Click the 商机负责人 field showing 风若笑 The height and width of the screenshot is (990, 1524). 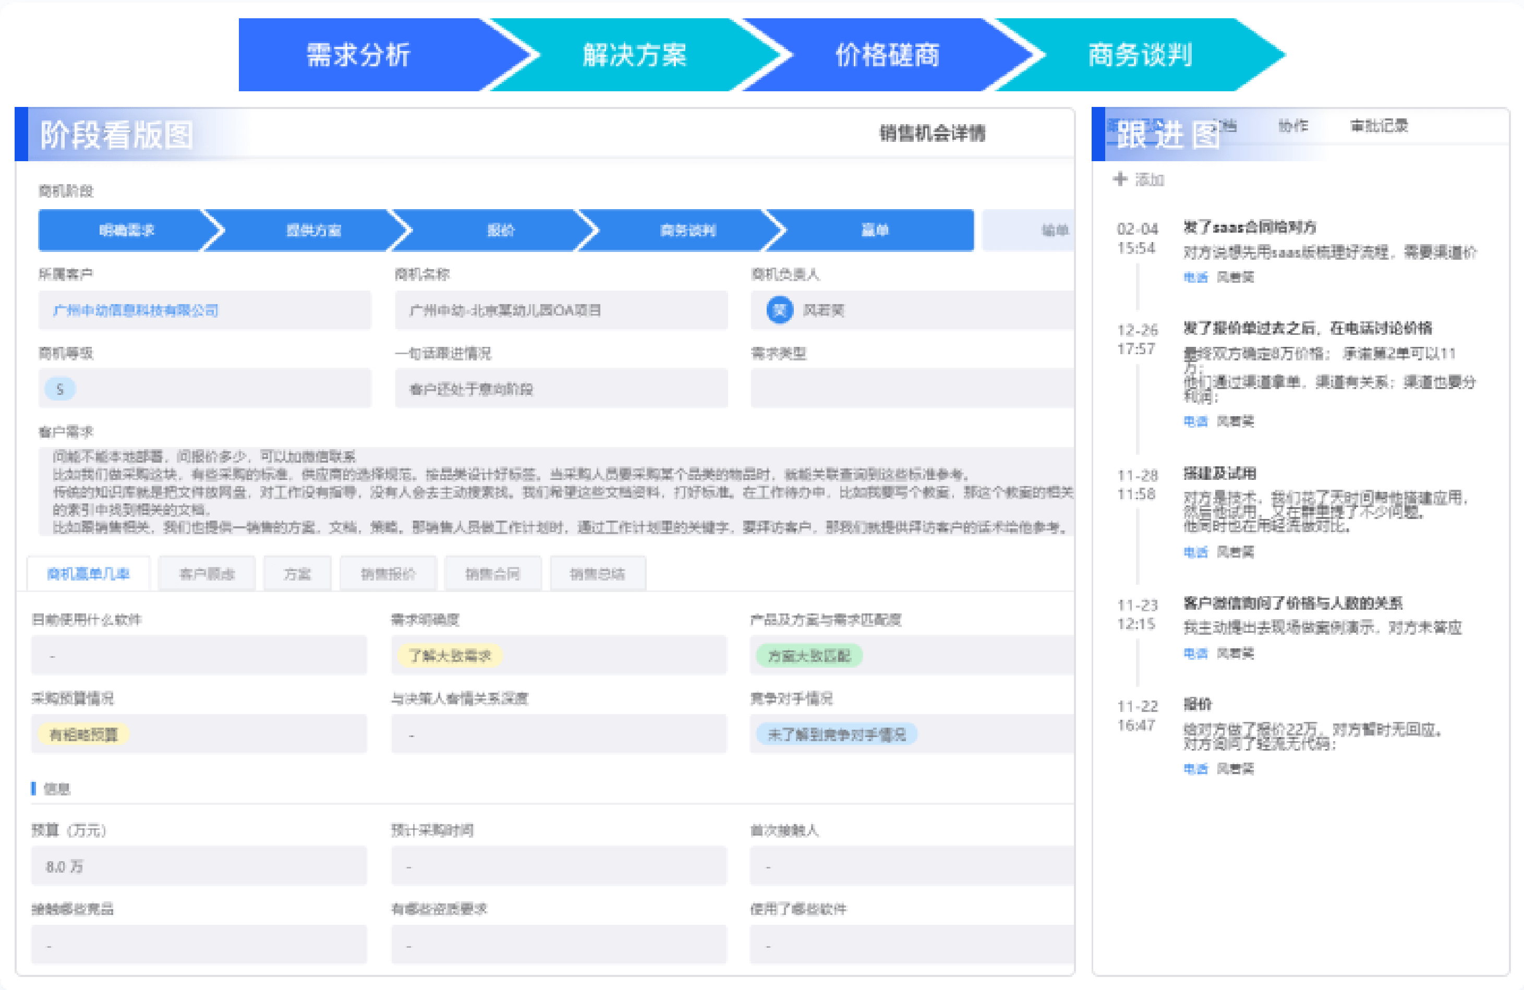pos(913,310)
